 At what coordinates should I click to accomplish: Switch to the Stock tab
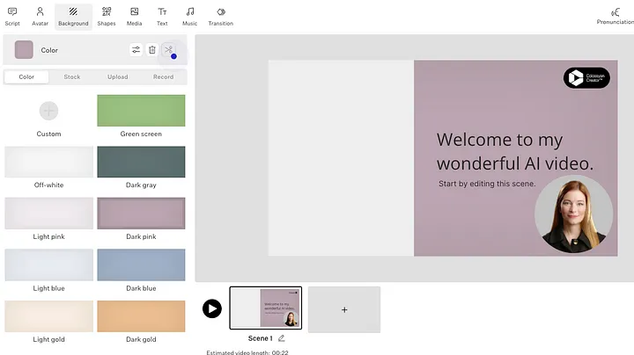(x=72, y=76)
